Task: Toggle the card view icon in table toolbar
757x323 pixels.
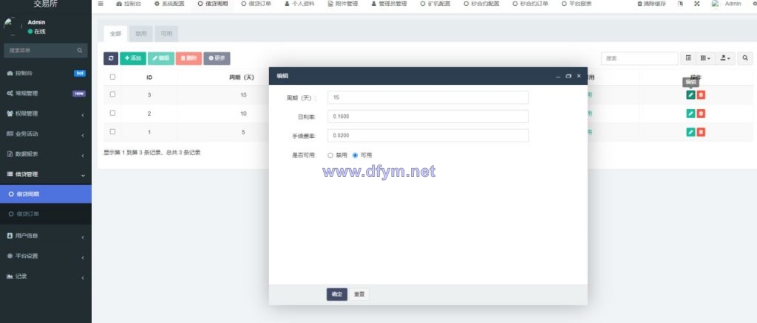Action: 688,58
